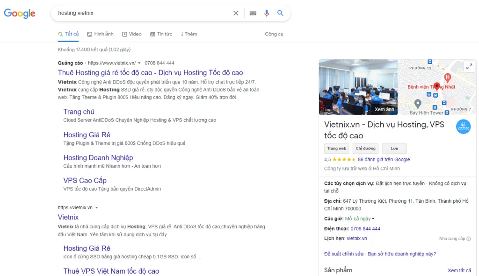This screenshot has height=276, width=479.
Task: Open vietnix.vn appointment link
Action: point(357,239)
